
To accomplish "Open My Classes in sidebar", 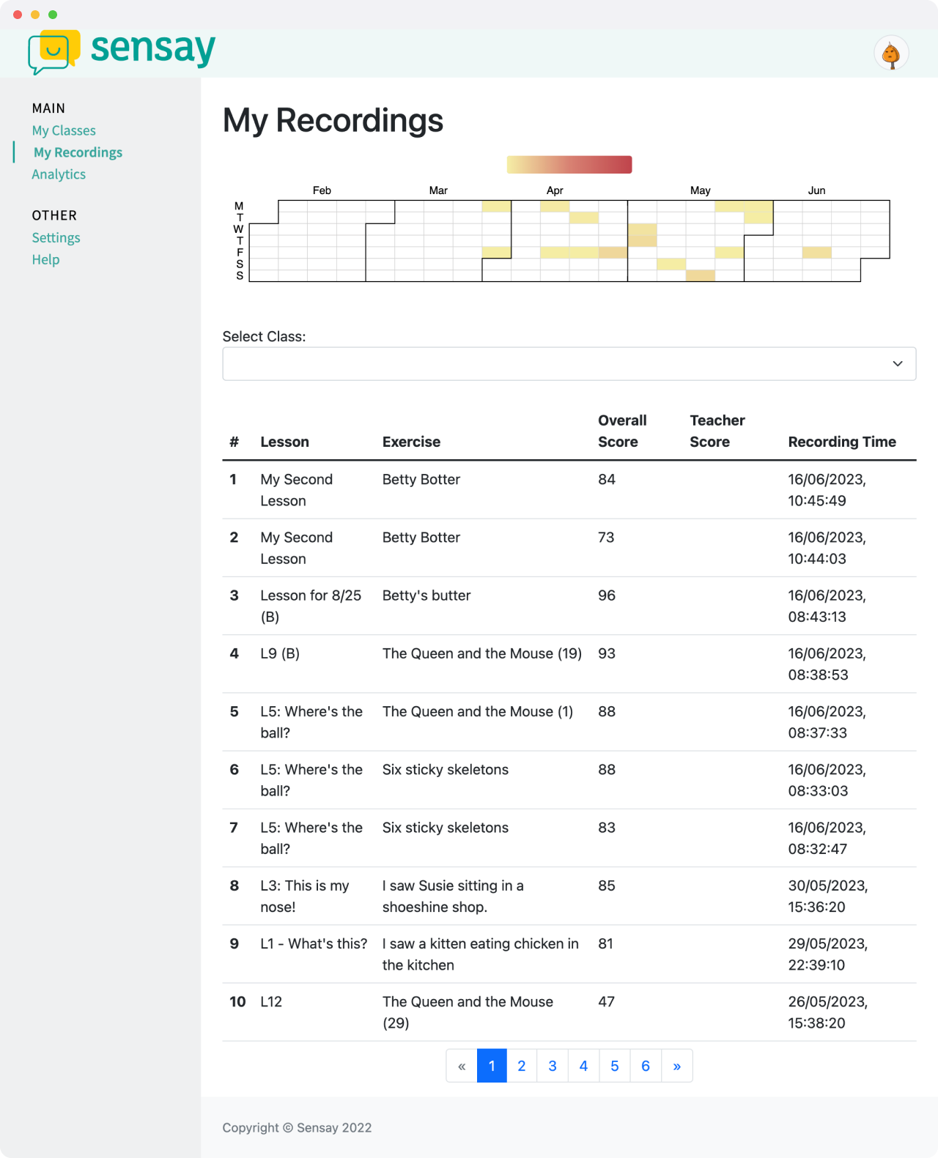I will click(x=64, y=130).
